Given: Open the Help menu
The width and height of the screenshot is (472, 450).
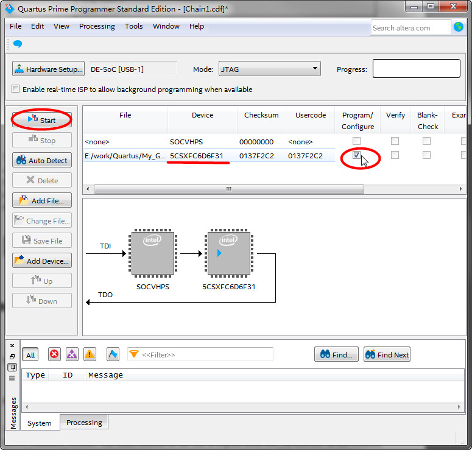Looking at the screenshot, I should tap(197, 26).
